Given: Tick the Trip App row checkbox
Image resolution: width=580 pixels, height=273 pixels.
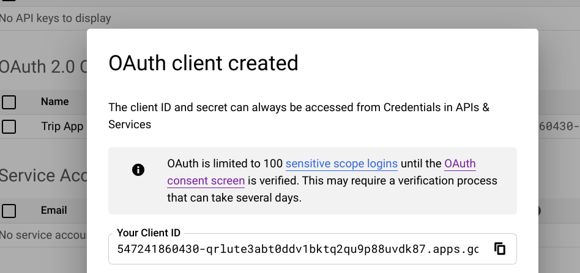Looking at the screenshot, I should (x=9, y=126).
